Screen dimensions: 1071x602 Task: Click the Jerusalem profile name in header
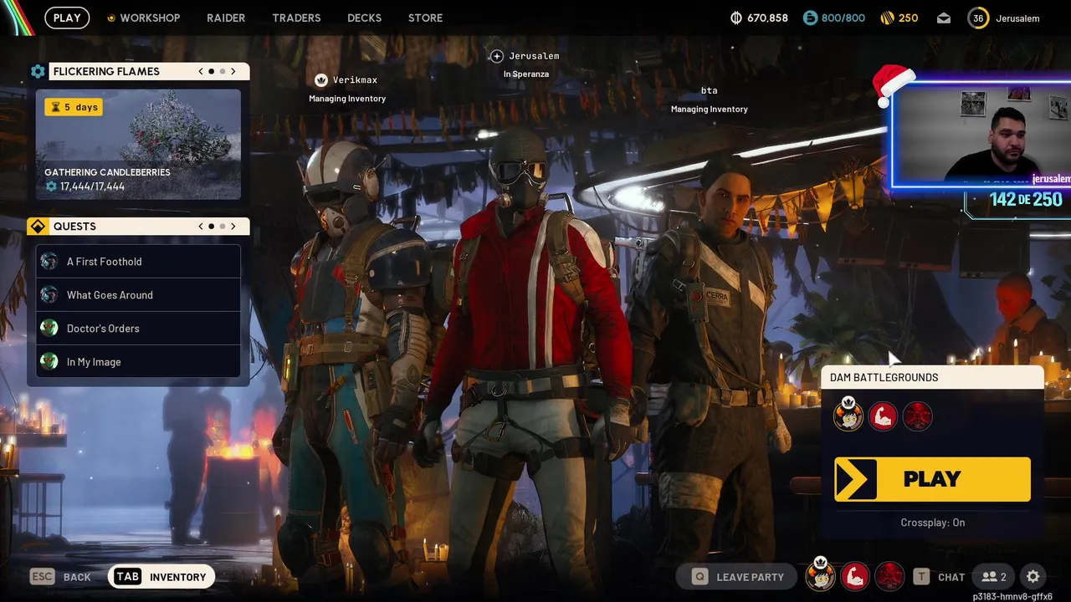click(1017, 18)
